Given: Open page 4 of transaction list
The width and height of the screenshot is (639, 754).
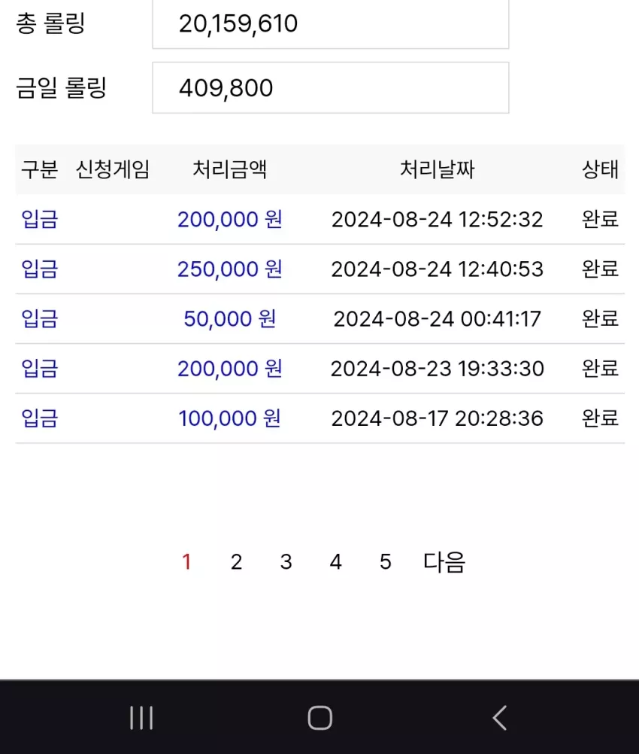Looking at the screenshot, I should [x=335, y=561].
